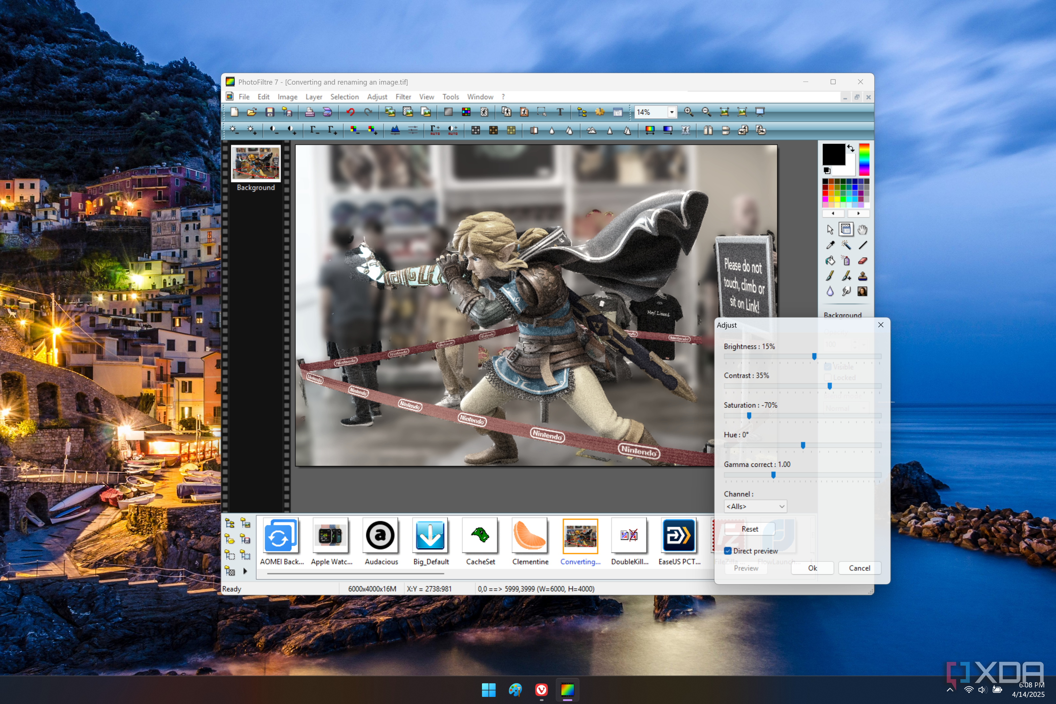The image size is (1056, 704).
Task: Click the Brightness slider handle
Action: pos(814,356)
